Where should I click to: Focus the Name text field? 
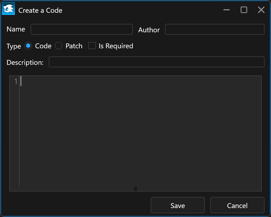click(x=82, y=29)
